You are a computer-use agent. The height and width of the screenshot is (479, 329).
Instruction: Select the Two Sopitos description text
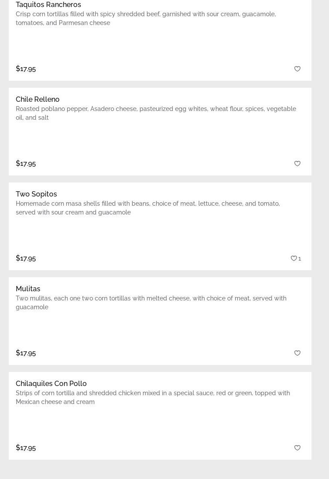148,208
